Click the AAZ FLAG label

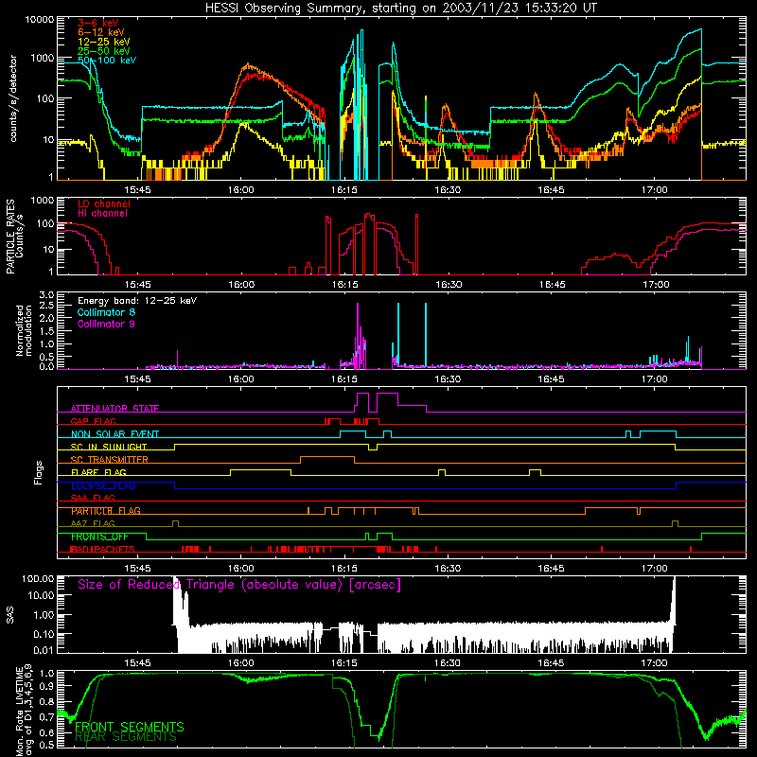[x=93, y=523]
